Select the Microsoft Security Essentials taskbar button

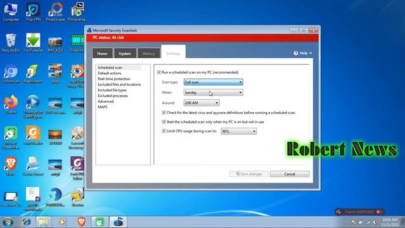coord(118,222)
